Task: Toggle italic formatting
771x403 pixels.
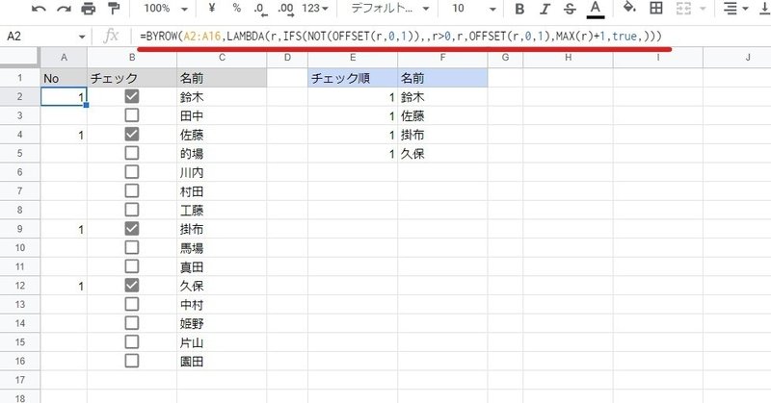Action: (x=545, y=9)
